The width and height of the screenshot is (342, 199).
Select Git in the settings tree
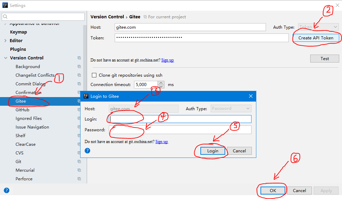coord(18,161)
